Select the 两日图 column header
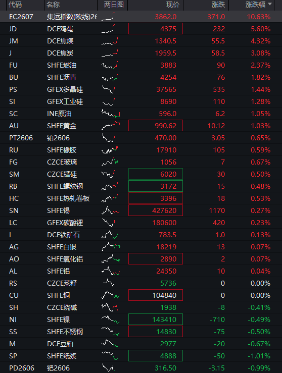This screenshot has height=373, width=282. [x=114, y=5]
